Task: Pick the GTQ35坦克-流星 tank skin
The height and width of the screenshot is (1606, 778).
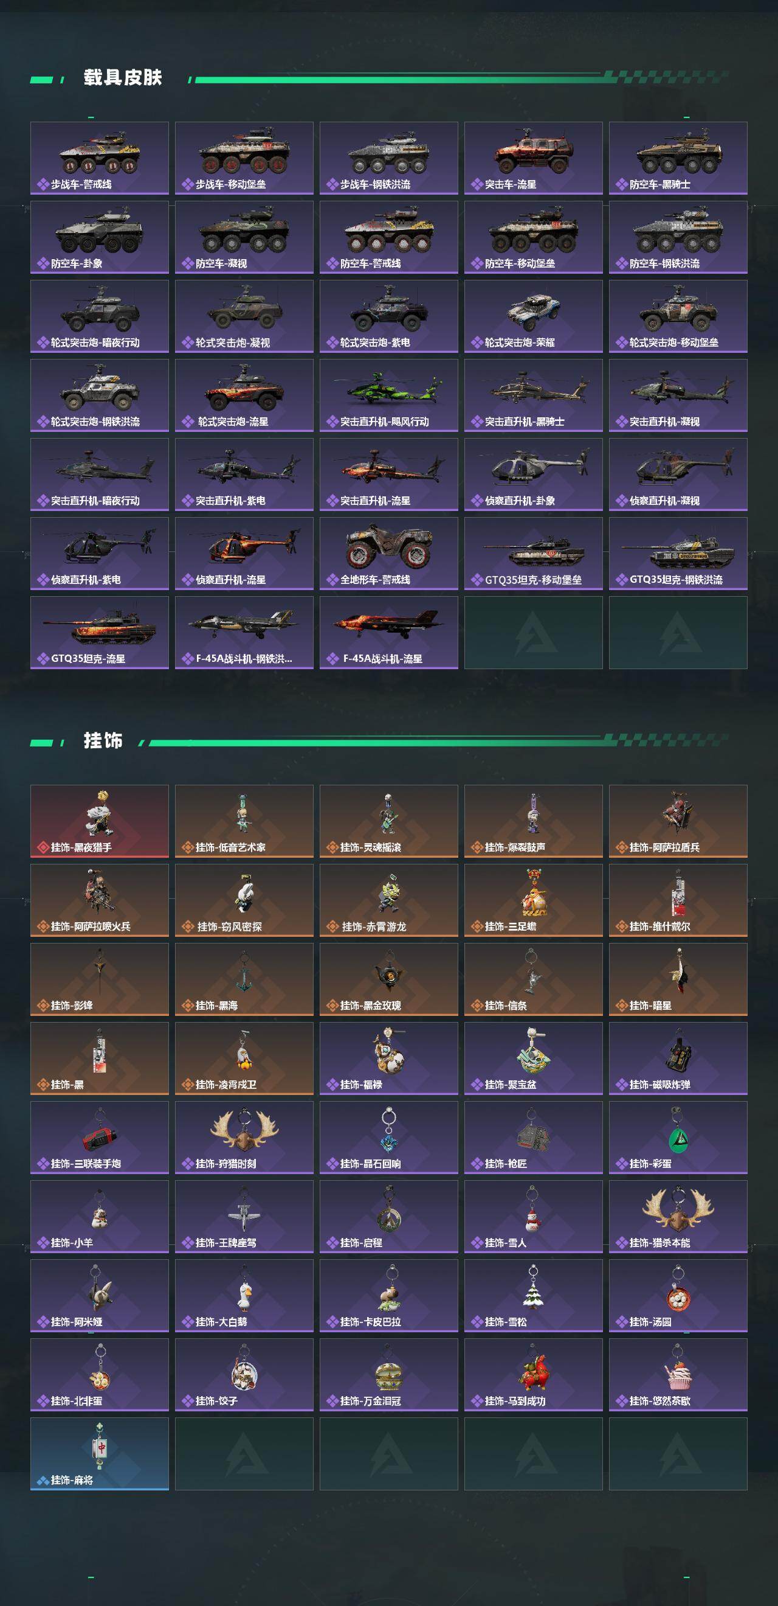Action: pyautogui.click(x=99, y=633)
